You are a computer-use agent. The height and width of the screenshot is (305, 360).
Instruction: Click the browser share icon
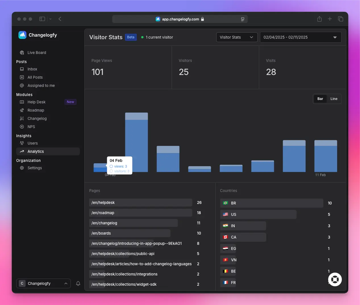320,19
